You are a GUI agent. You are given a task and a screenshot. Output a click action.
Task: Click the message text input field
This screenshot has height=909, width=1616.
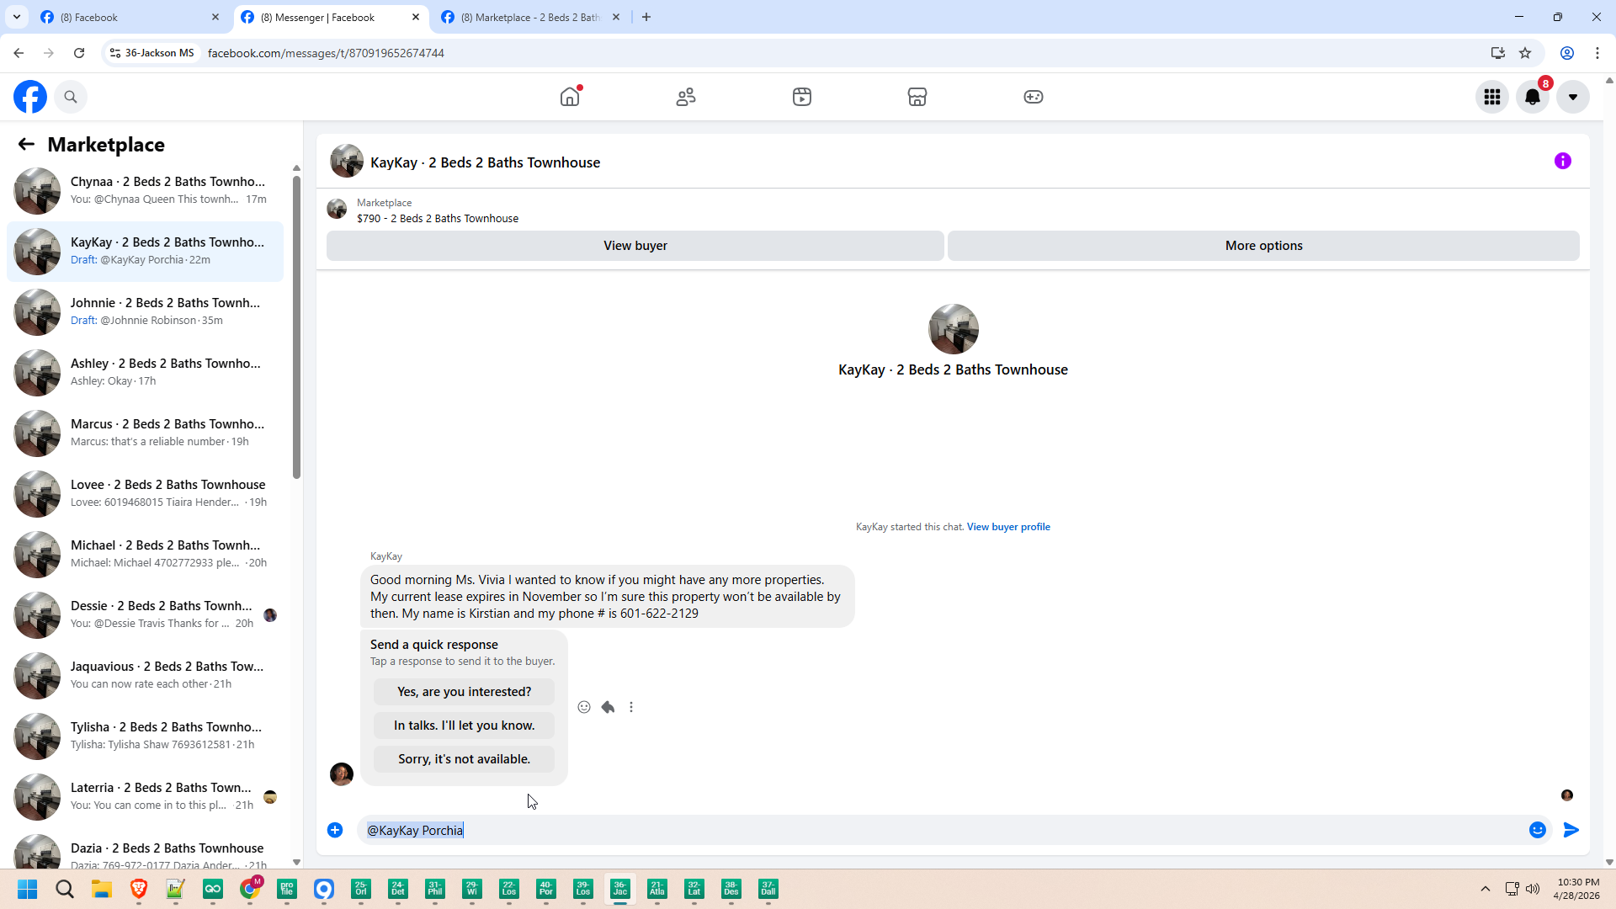(x=926, y=830)
